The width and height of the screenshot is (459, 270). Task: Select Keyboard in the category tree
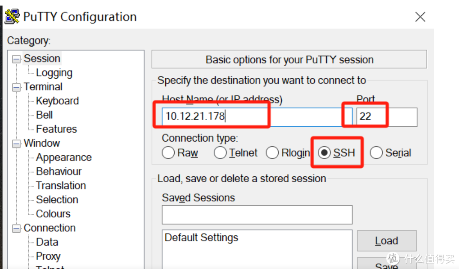point(57,101)
